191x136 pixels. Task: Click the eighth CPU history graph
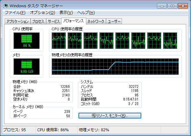[170, 41]
